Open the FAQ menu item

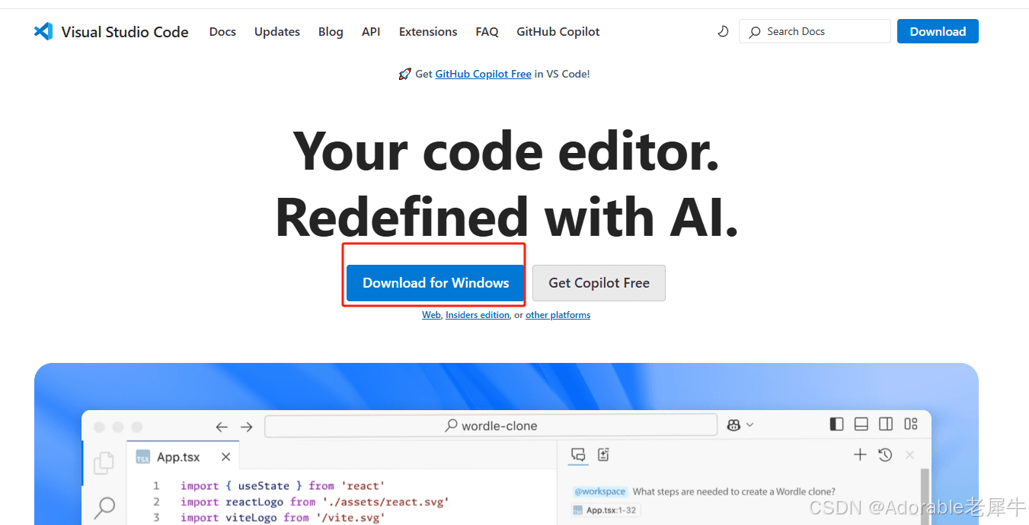pyautogui.click(x=487, y=32)
